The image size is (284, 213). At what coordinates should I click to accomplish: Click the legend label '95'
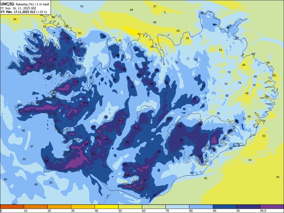(238, 211)
